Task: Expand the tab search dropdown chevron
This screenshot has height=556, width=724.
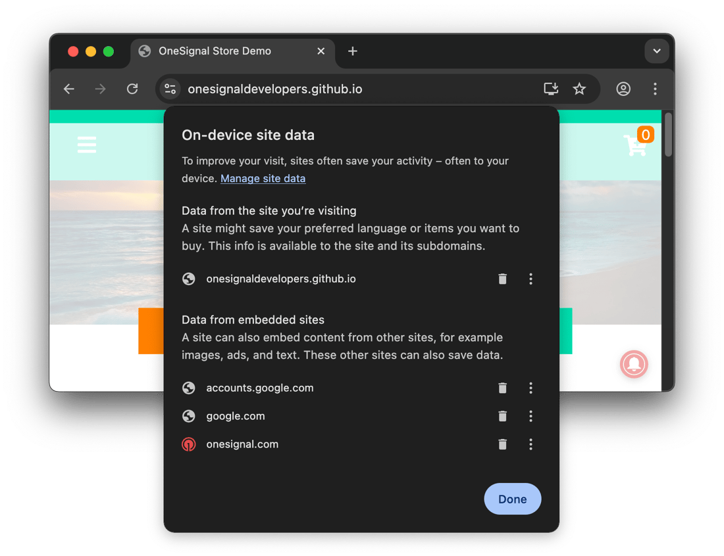Action: click(x=657, y=51)
